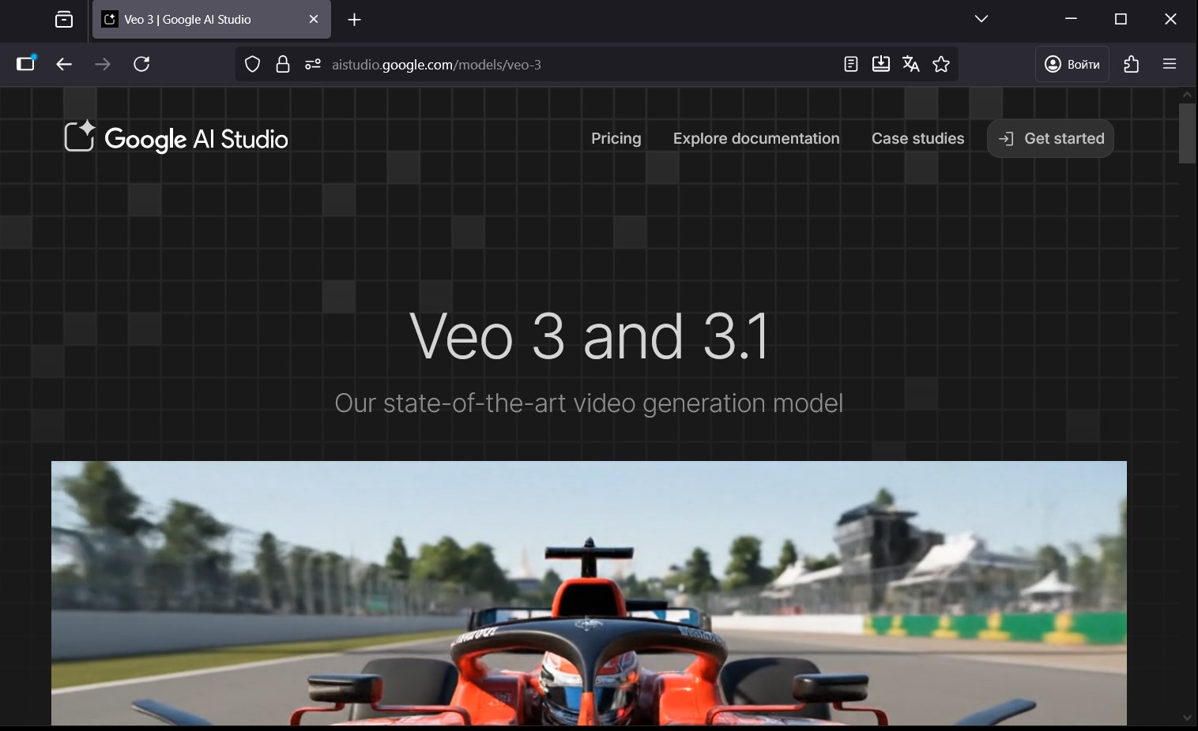
Task: Click the Get started button
Action: point(1050,139)
